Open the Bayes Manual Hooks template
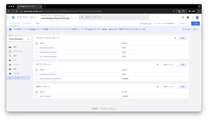The image size is (208, 120). pos(47,48)
